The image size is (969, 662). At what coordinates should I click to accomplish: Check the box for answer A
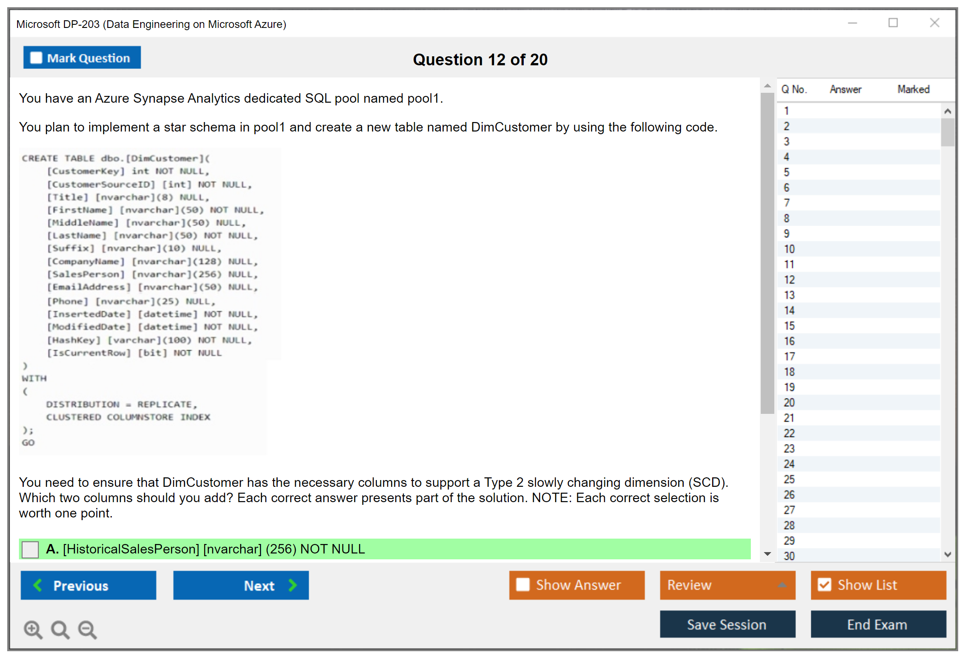click(x=30, y=549)
